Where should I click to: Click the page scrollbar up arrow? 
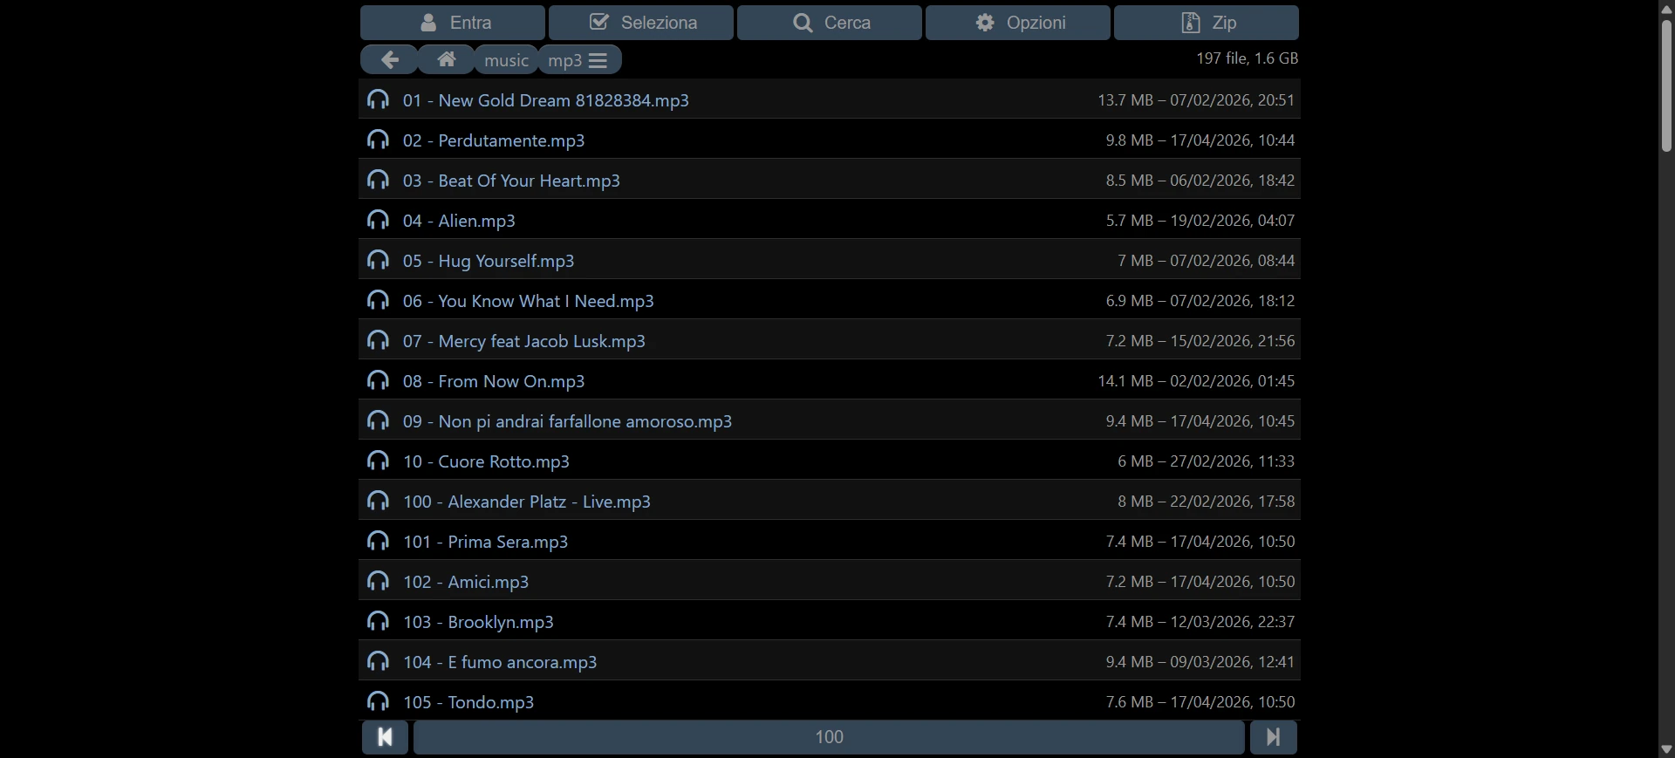[1666, 8]
